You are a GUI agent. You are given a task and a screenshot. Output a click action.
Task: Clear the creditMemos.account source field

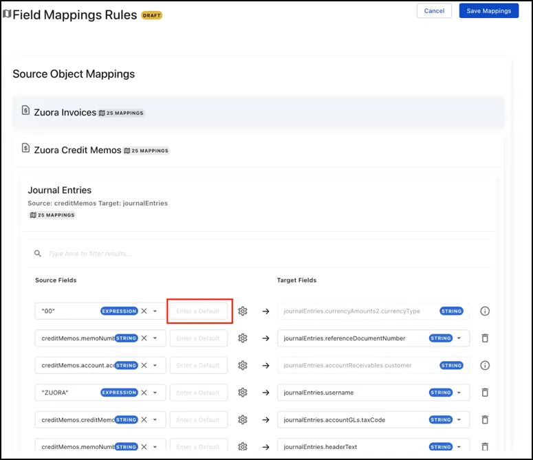click(x=144, y=366)
